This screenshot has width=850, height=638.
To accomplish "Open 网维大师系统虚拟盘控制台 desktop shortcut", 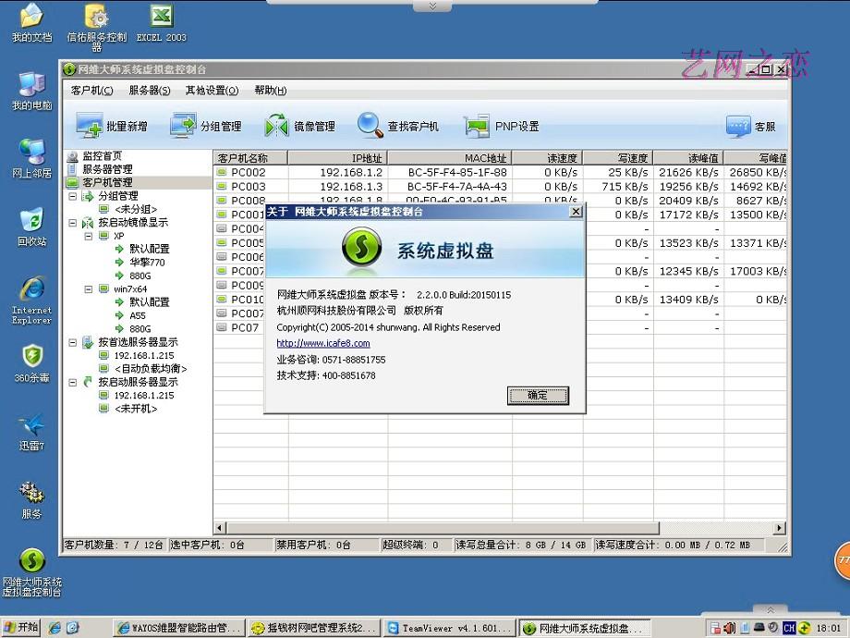I will click(32, 571).
